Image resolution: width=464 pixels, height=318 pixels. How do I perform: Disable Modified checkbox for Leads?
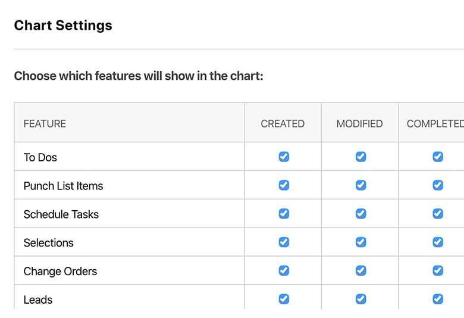tap(360, 299)
